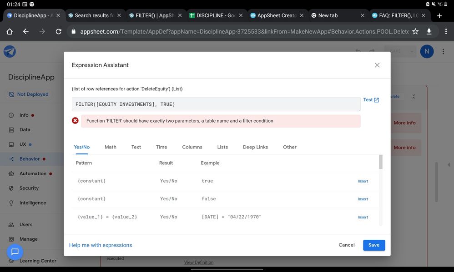Image resolution: width=454 pixels, height=272 pixels.
Task: Switch to the Deep Links tab
Action: coord(255,147)
